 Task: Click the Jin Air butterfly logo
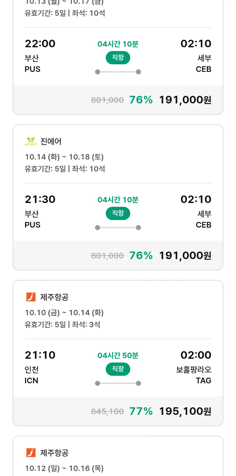pos(31,141)
